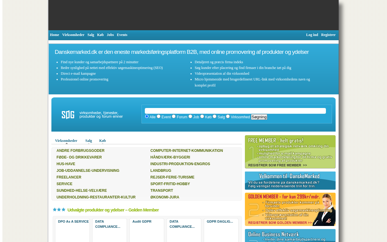Open the FØDE- OG DRIKKEVARER category
This screenshot has width=387, height=242.
79,157
